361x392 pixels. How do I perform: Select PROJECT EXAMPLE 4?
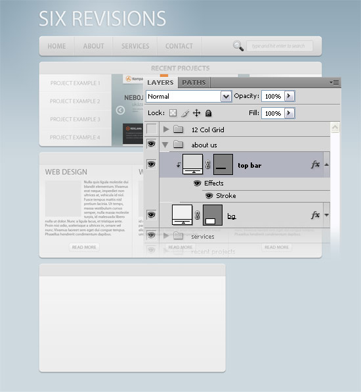[75, 137]
